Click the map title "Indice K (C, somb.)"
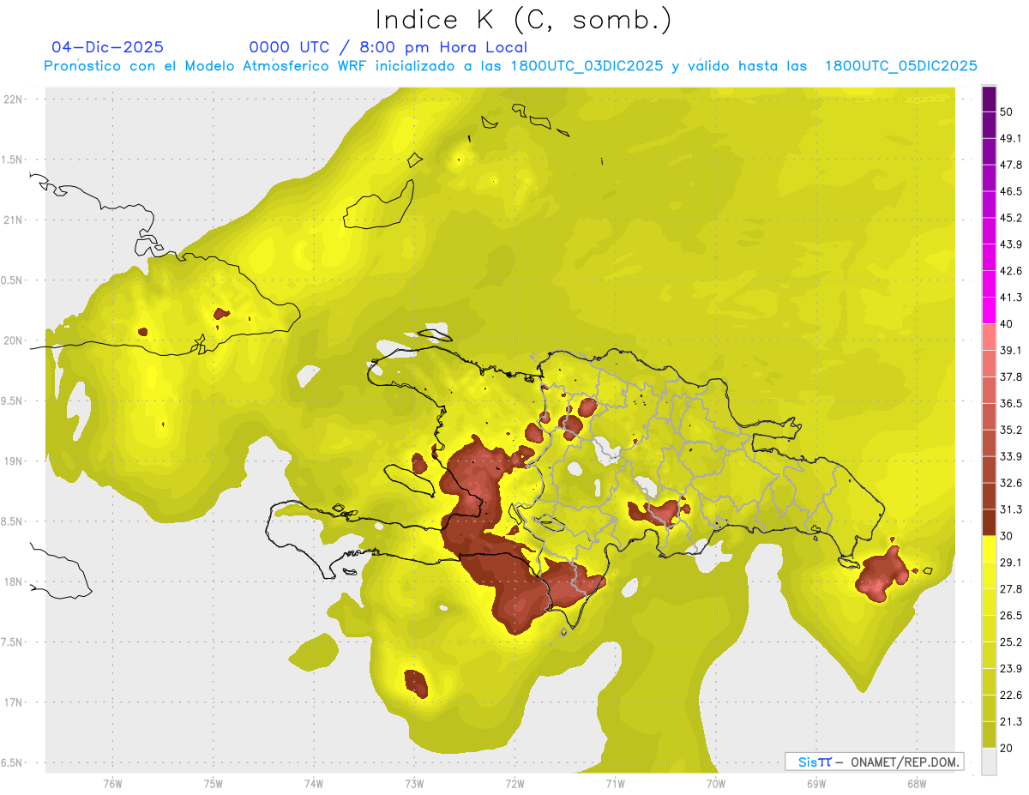The image size is (1029, 795). [x=524, y=19]
